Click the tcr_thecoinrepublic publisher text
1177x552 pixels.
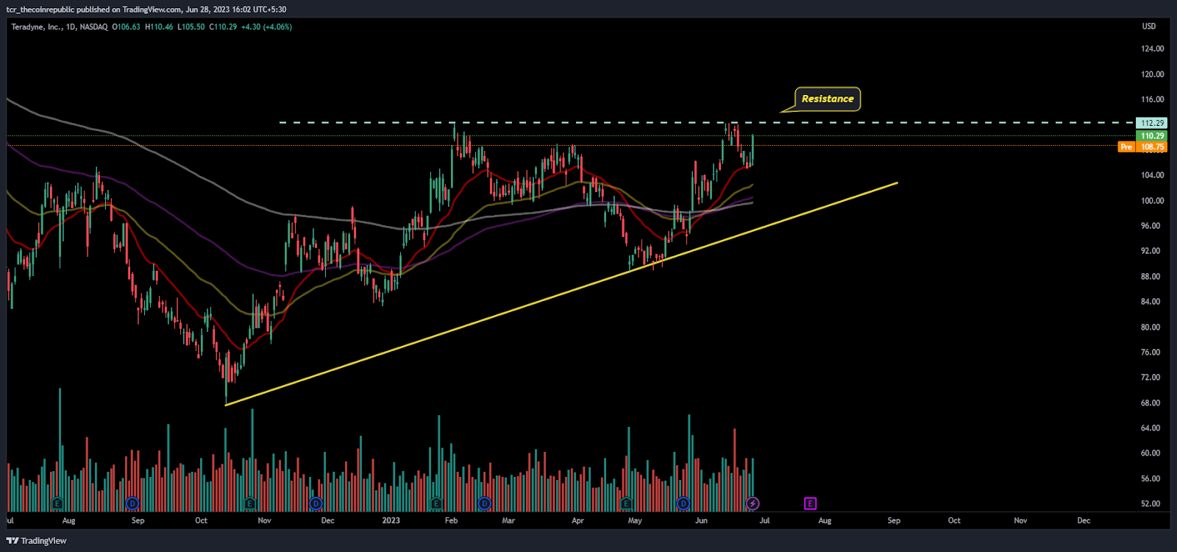40,9
